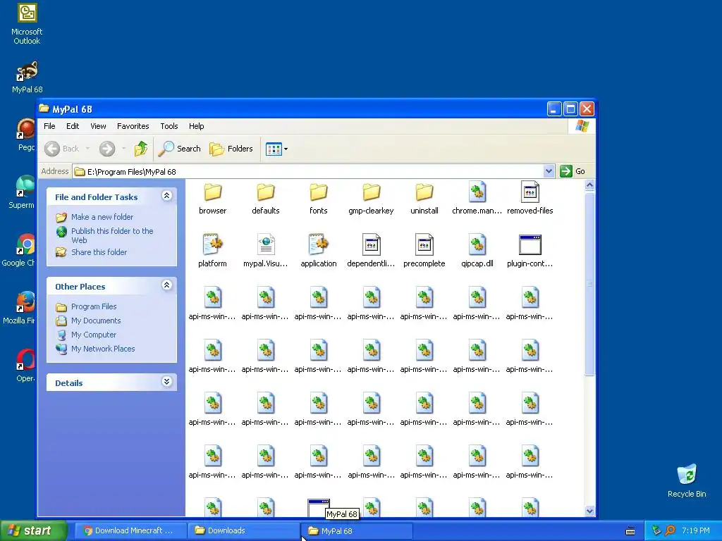Go to My Computer link
The image size is (722, 541).
(x=94, y=335)
